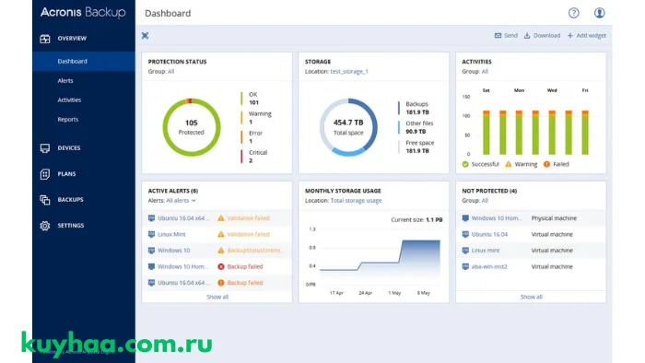Viewport: 645px width, 363px height.
Task: Click the Add widget button
Action: pos(587,36)
